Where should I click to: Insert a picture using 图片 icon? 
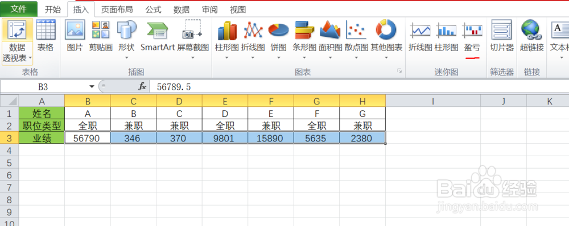[75, 36]
